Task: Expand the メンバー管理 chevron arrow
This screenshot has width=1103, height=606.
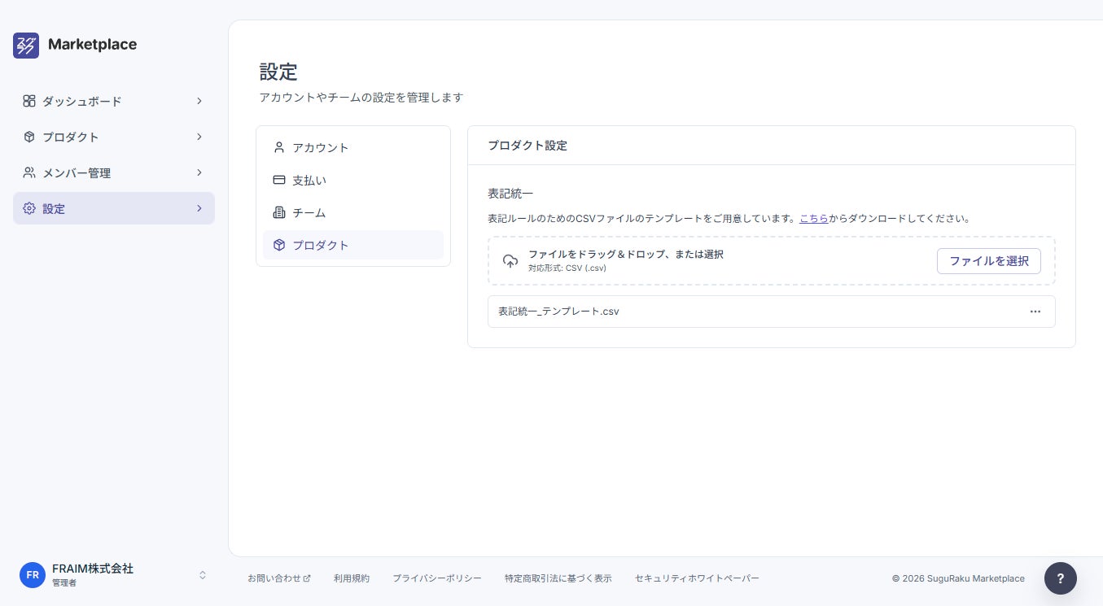Action: point(199,172)
